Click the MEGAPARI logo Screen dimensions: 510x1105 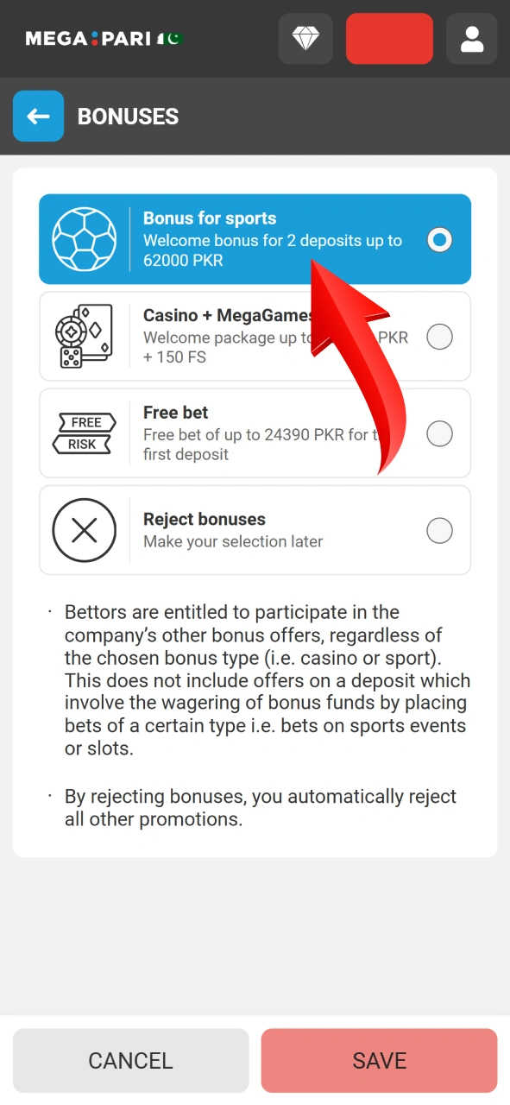coord(91,38)
